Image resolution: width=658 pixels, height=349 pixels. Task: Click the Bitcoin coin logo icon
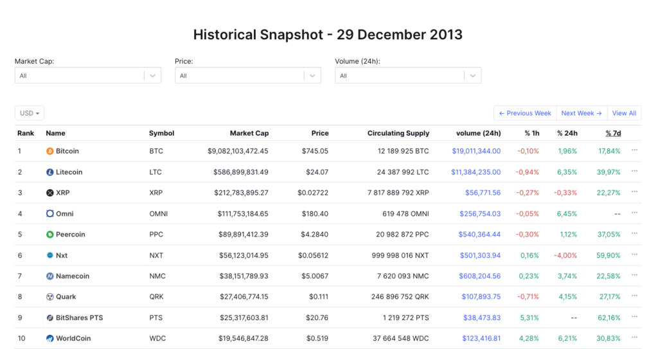[50, 151]
